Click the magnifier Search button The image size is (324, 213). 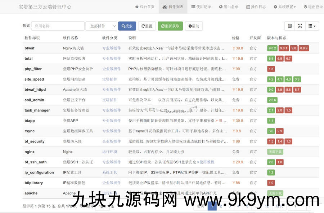(127, 26)
